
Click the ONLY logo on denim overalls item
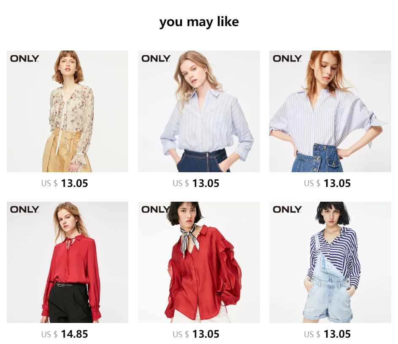click(287, 210)
